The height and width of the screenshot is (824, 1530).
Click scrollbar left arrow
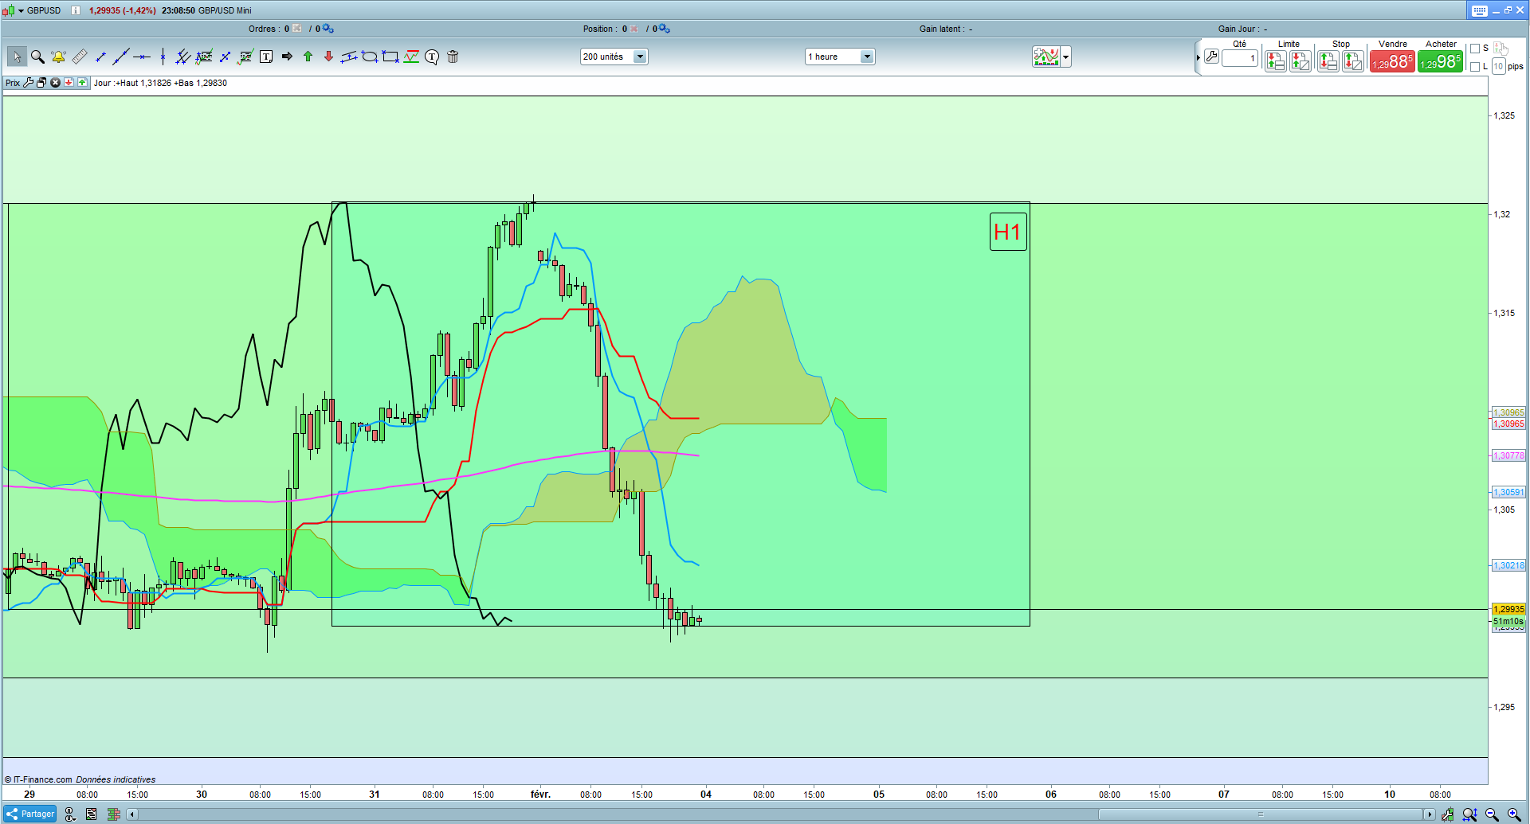132,814
